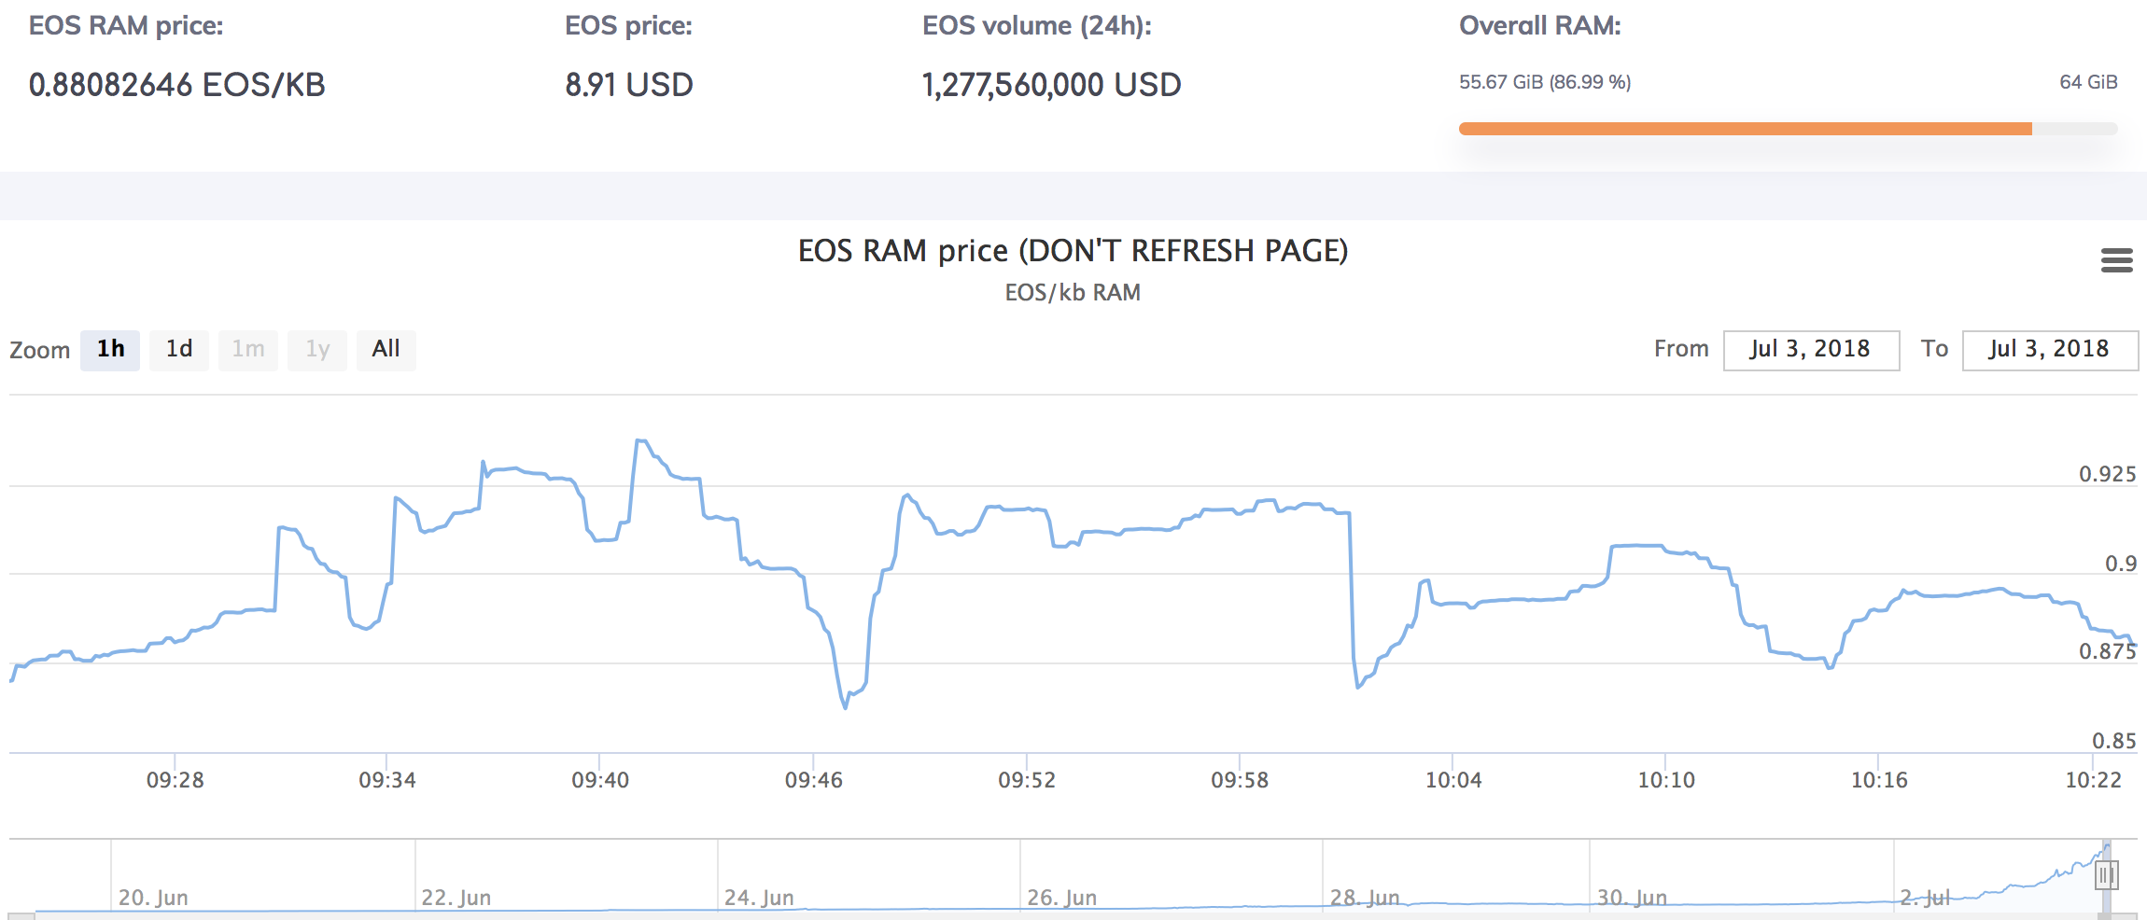2147x920 pixels.
Task: Click the 2. Jul navigator date
Action: 1925,898
